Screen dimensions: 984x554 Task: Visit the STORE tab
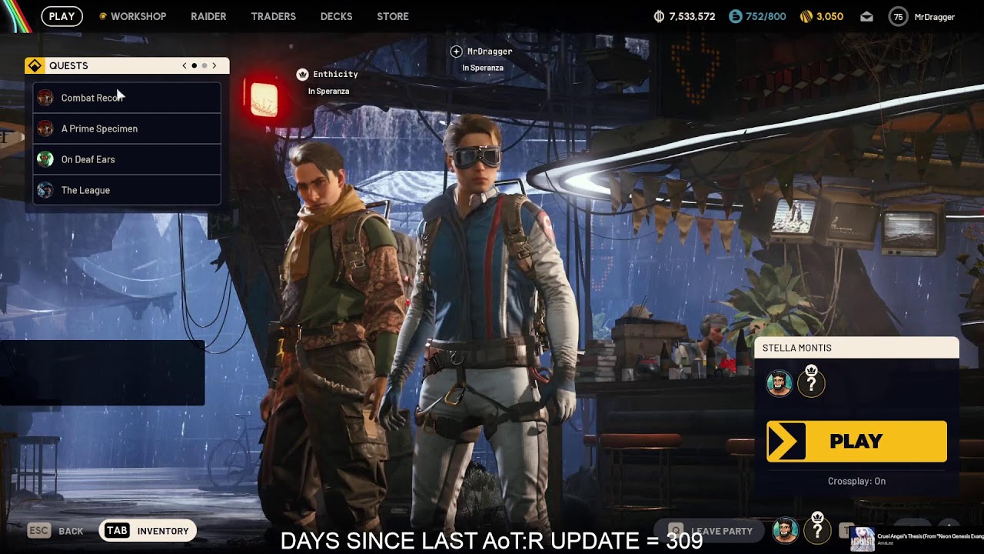[x=393, y=16]
